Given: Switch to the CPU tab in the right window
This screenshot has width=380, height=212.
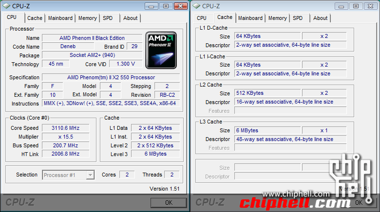Looking at the screenshot, I should click(x=202, y=18).
